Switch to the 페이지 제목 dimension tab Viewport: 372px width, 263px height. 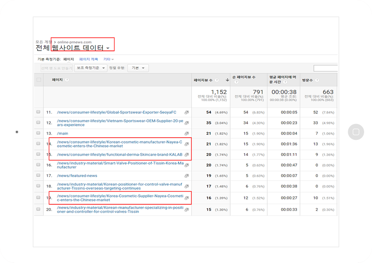pos(89,59)
